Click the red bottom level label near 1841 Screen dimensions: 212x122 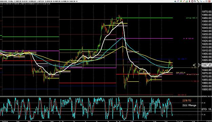click(x=182, y=95)
